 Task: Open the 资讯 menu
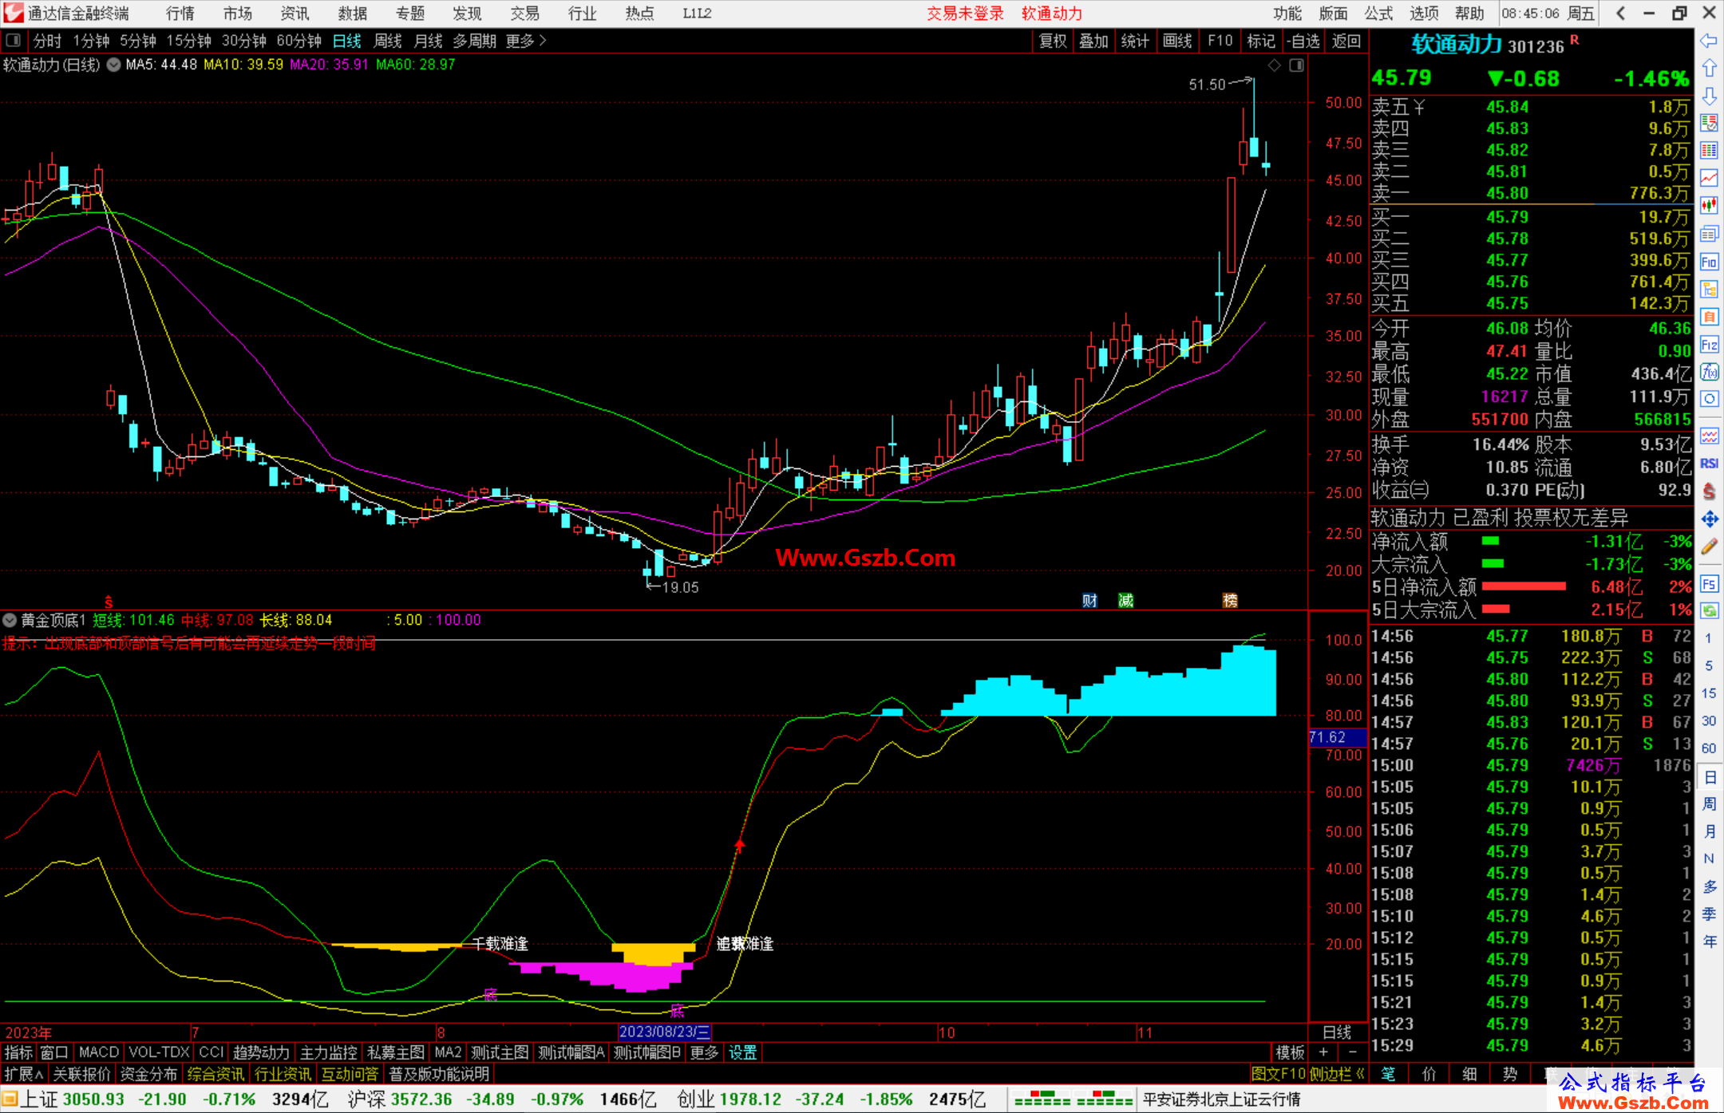(295, 14)
